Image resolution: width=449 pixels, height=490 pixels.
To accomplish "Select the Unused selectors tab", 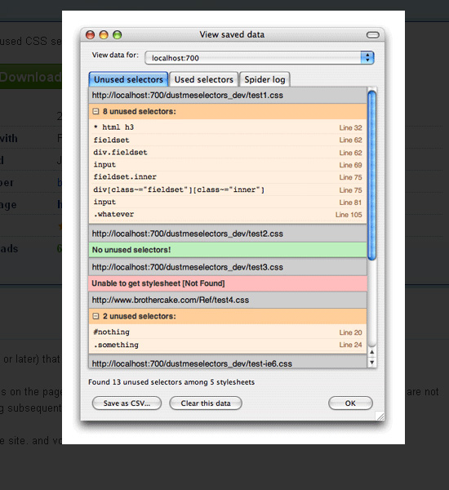I will [x=128, y=79].
